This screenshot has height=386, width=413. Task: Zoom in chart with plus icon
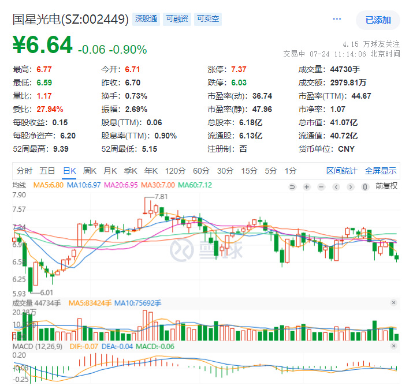(x=307, y=187)
